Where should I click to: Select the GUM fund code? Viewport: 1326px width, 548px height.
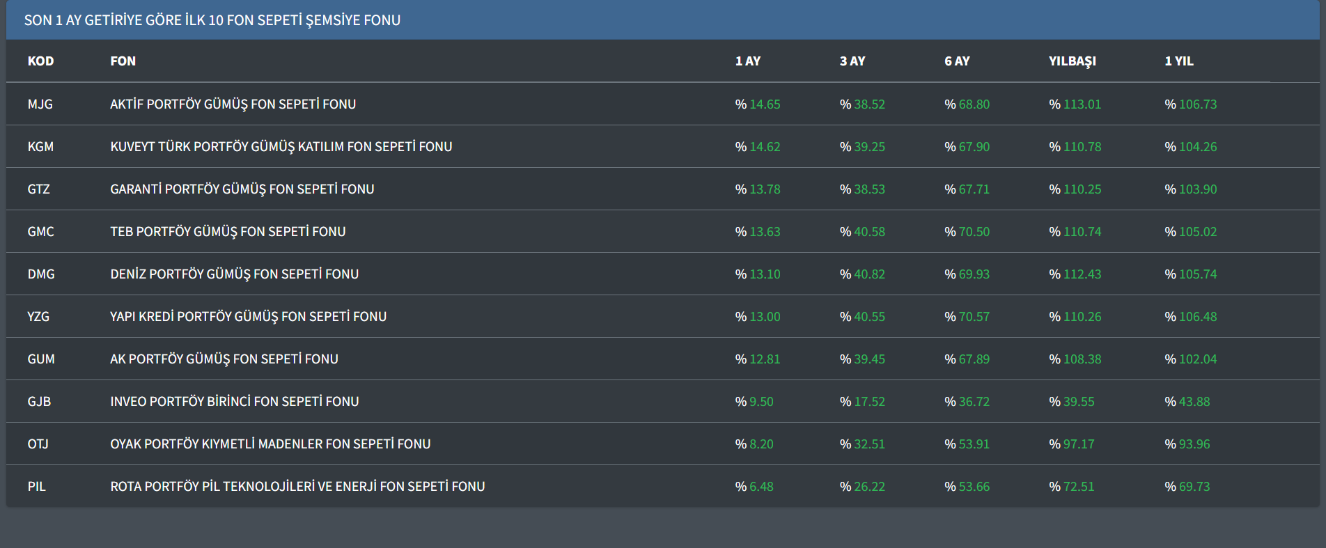coord(41,359)
